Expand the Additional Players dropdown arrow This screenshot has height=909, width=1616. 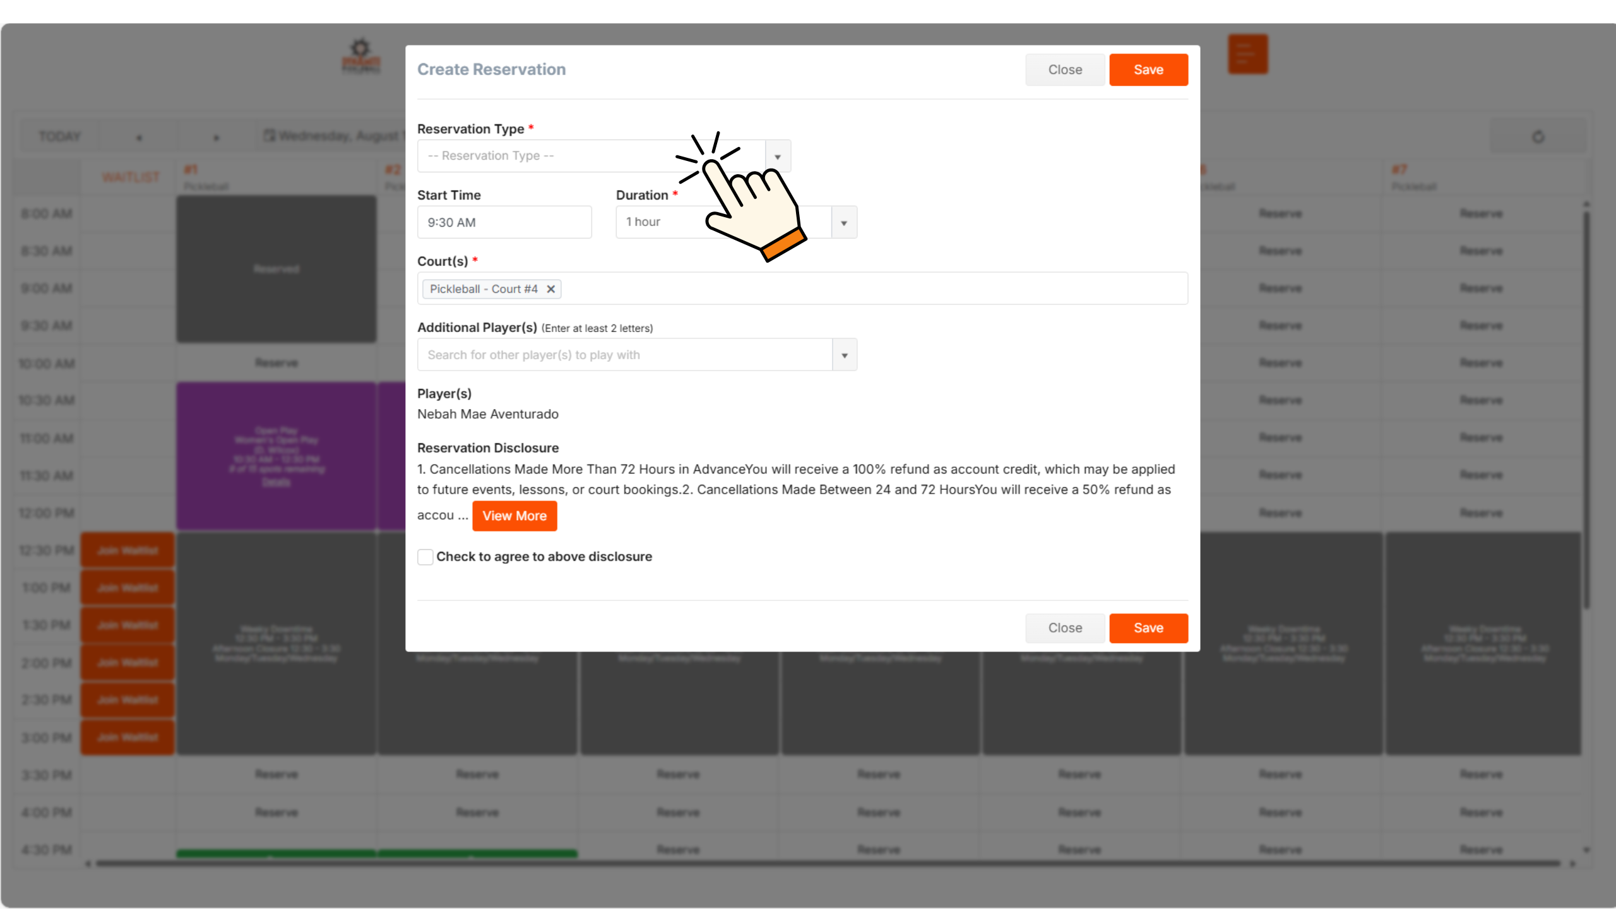pyautogui.click(x=844, y=355)
